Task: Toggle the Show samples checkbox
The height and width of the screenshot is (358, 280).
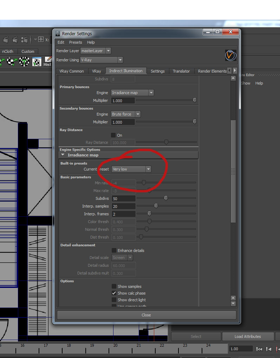Action: [114, 286]
